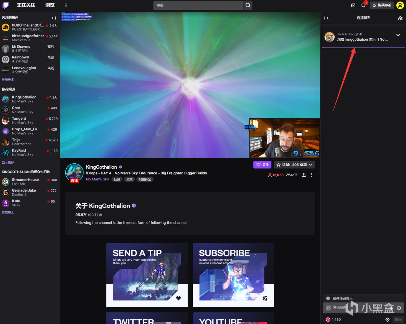Screen dimensions: 406x324
Task: Click the 12,038 viewer count
Action: point(276,175)
